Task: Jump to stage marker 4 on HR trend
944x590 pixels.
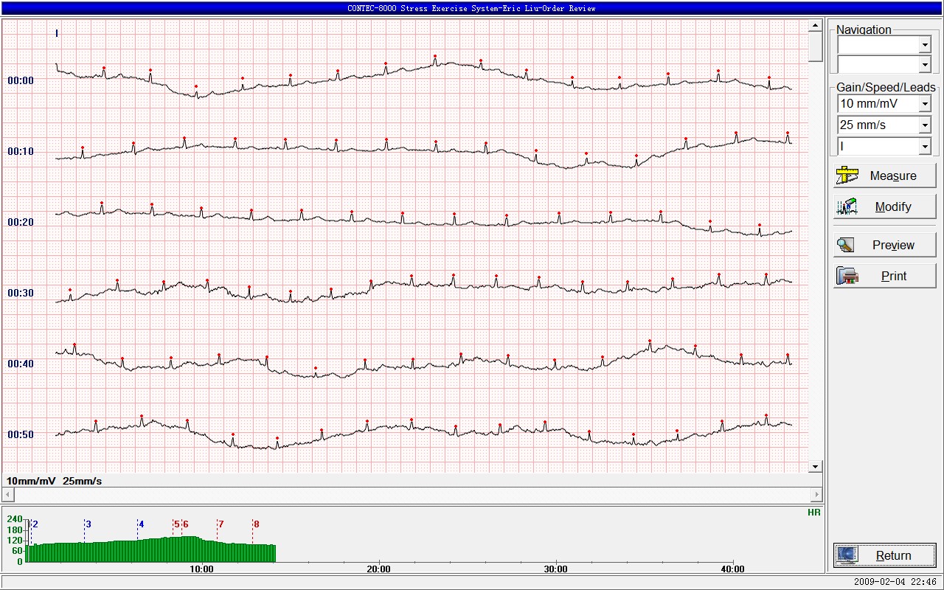Action: pyautogui.click(x=141, y=524)
